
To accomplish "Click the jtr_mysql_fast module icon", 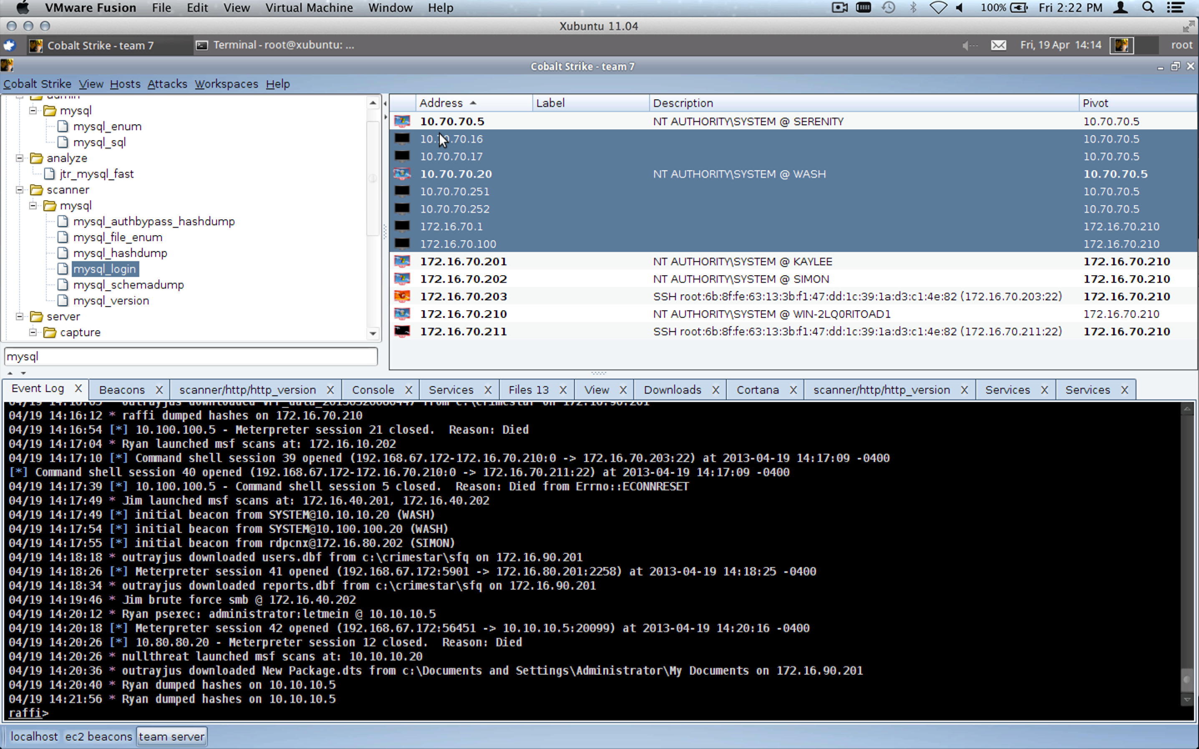I will (x=49, y=174).
